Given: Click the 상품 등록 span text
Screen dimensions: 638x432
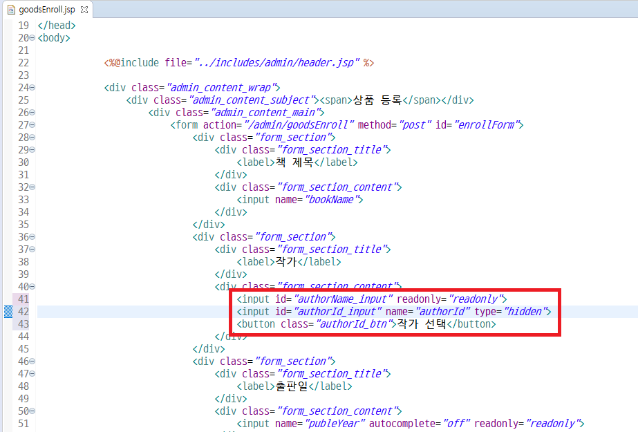Looking at the screenshot, I should pyautogui.click(x=377, y=100).
